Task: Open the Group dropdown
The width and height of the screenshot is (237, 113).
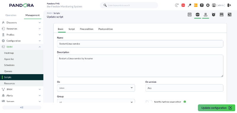Action: (96, 101)
